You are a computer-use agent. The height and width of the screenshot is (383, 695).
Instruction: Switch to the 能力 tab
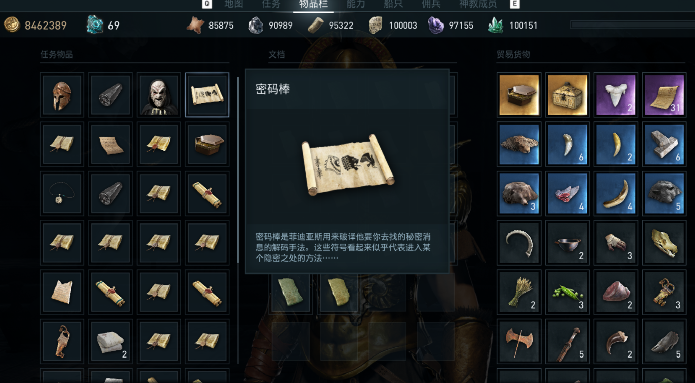(355, 4)
